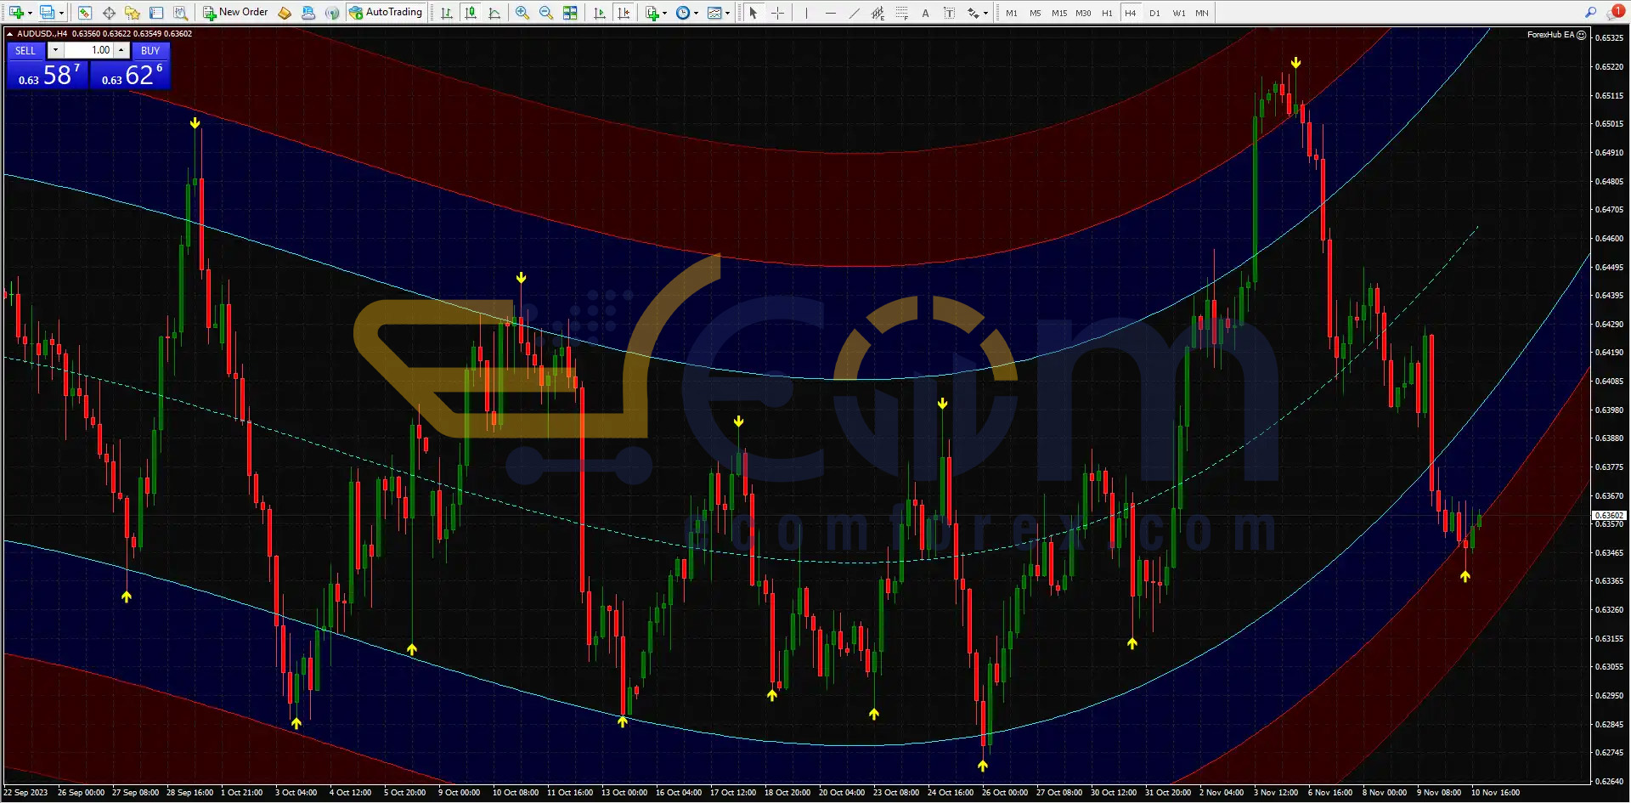Toggle the AutoTrading button

386,13
